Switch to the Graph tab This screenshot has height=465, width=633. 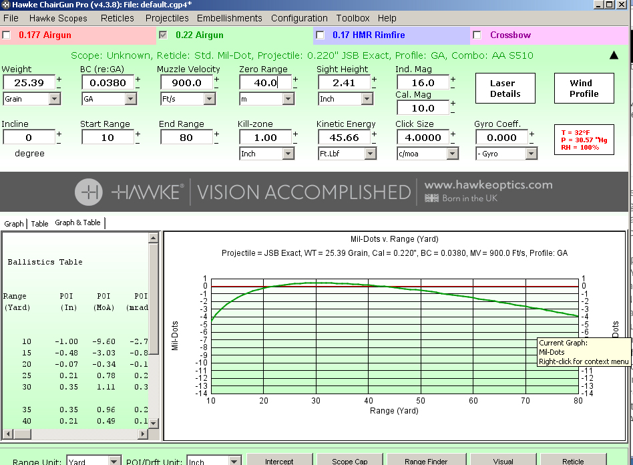coord(14,224)
